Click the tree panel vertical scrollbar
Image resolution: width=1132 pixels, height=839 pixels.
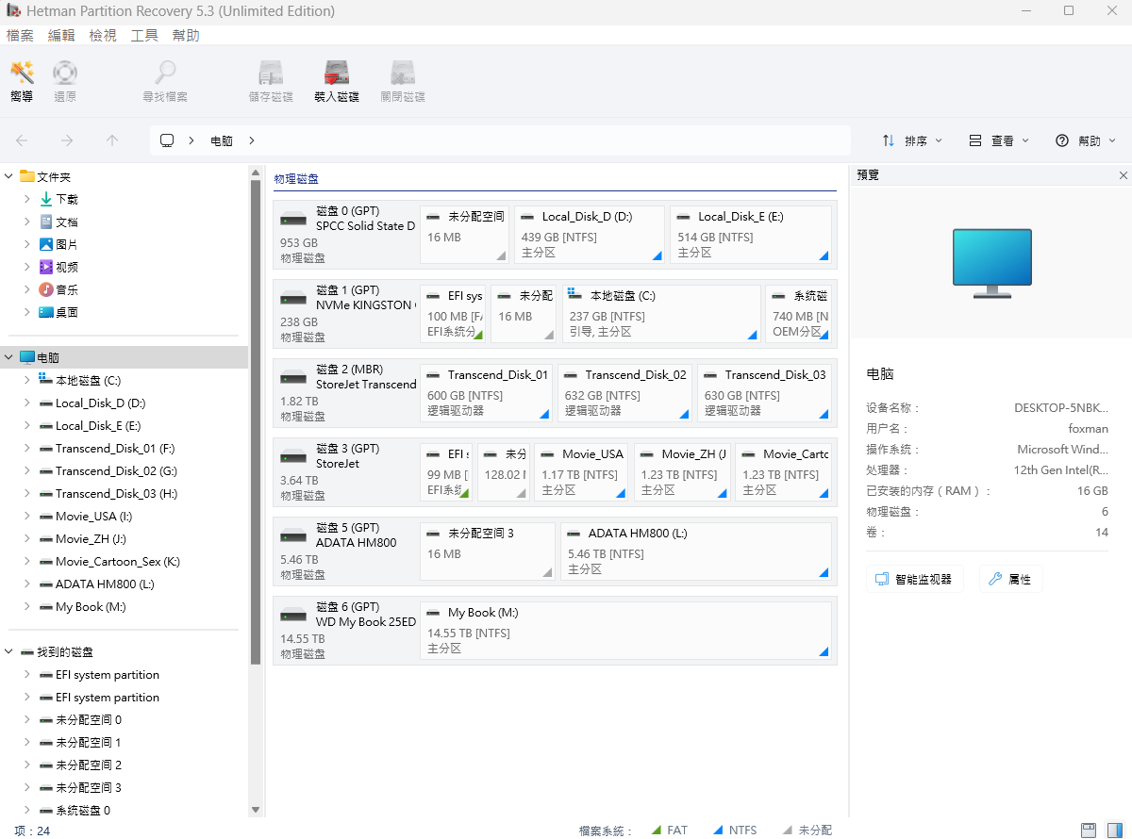[256, 422]
